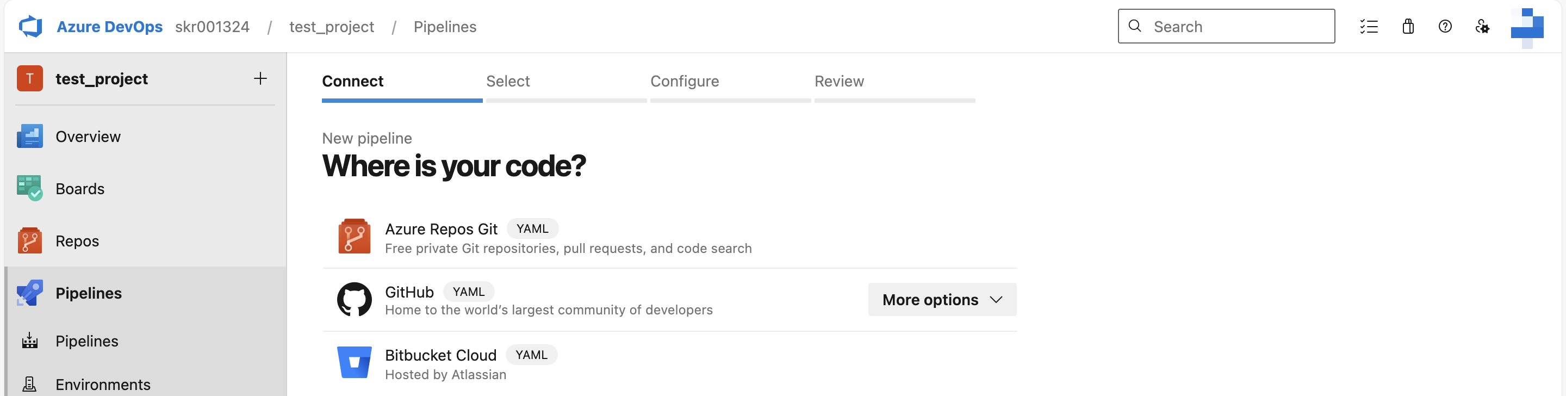
Task: Go to skr001324 organization breadcrumb
Action: coord(212,27)
